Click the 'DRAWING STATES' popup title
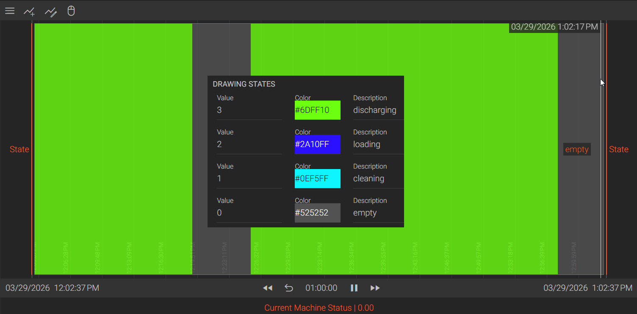 [x=244, y=84]
